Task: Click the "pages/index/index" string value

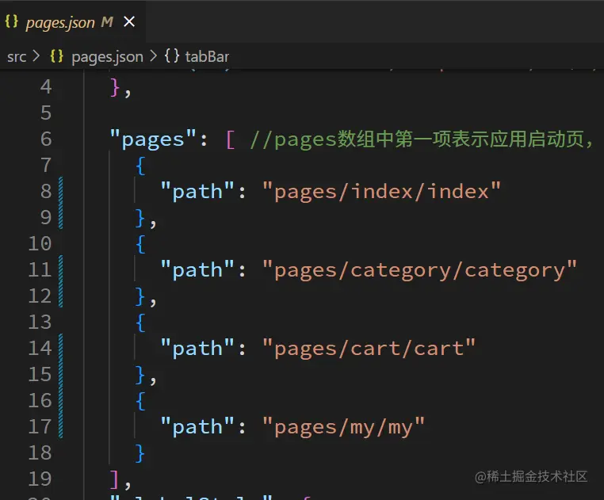Action: coord(381,192)
